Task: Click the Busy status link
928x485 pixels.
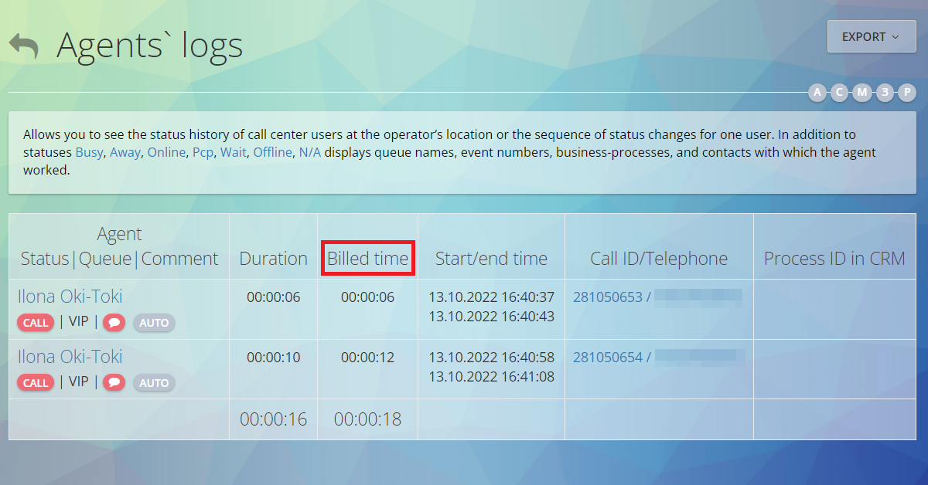Action: click(89, 152)
